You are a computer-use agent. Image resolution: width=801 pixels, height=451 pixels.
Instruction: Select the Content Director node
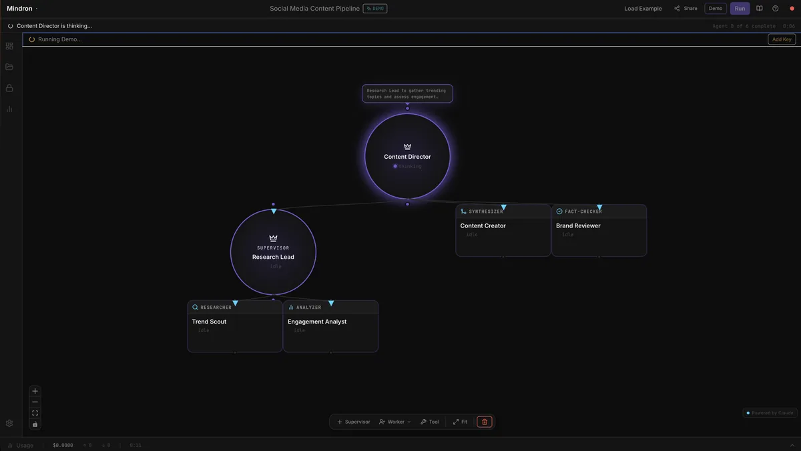coord(407,157)
